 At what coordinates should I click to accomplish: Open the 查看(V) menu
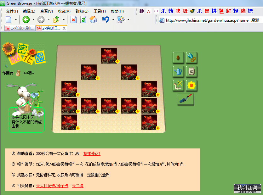47,11
